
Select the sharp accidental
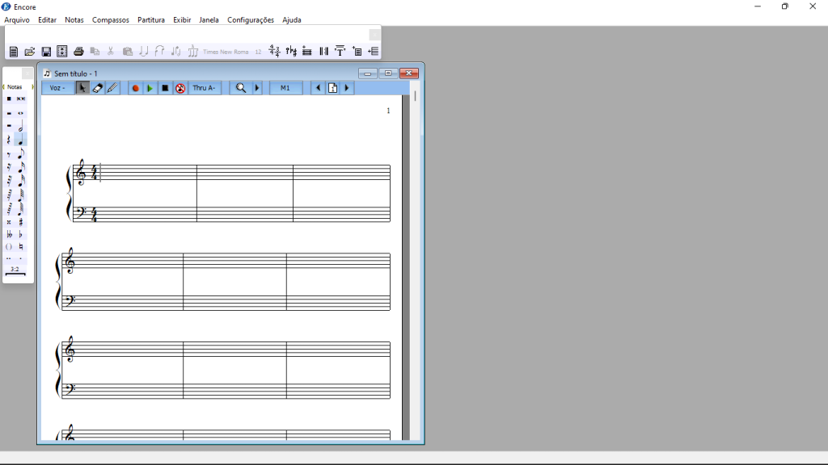pyautogui.click(x=21, y=221)
